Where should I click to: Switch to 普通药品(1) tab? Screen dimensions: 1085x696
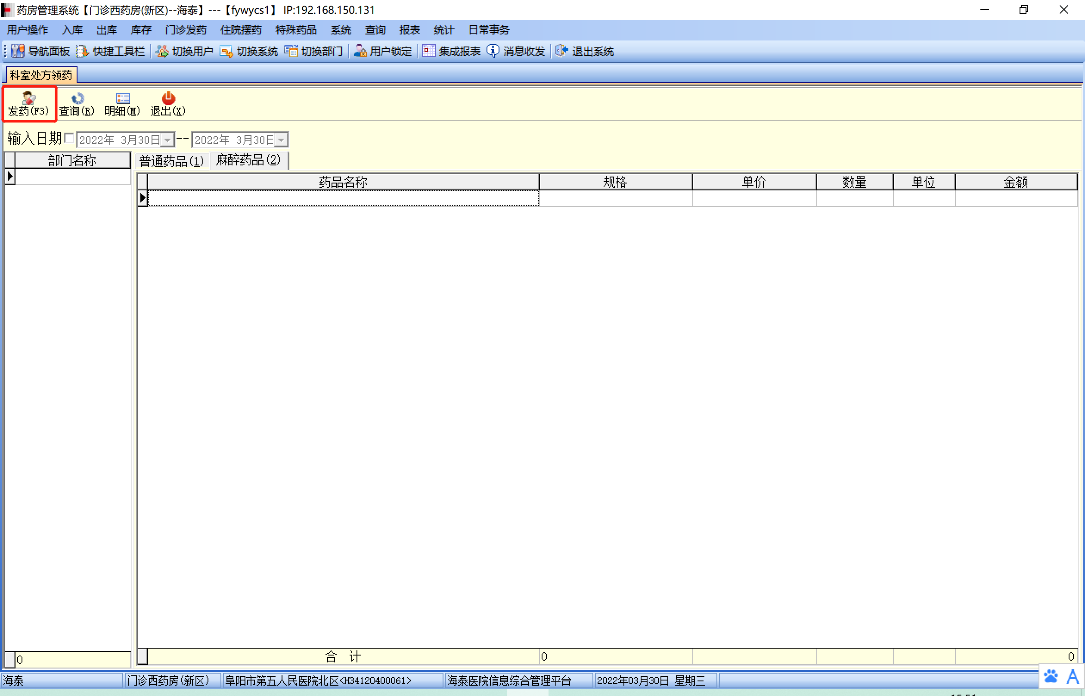point(171,161)
